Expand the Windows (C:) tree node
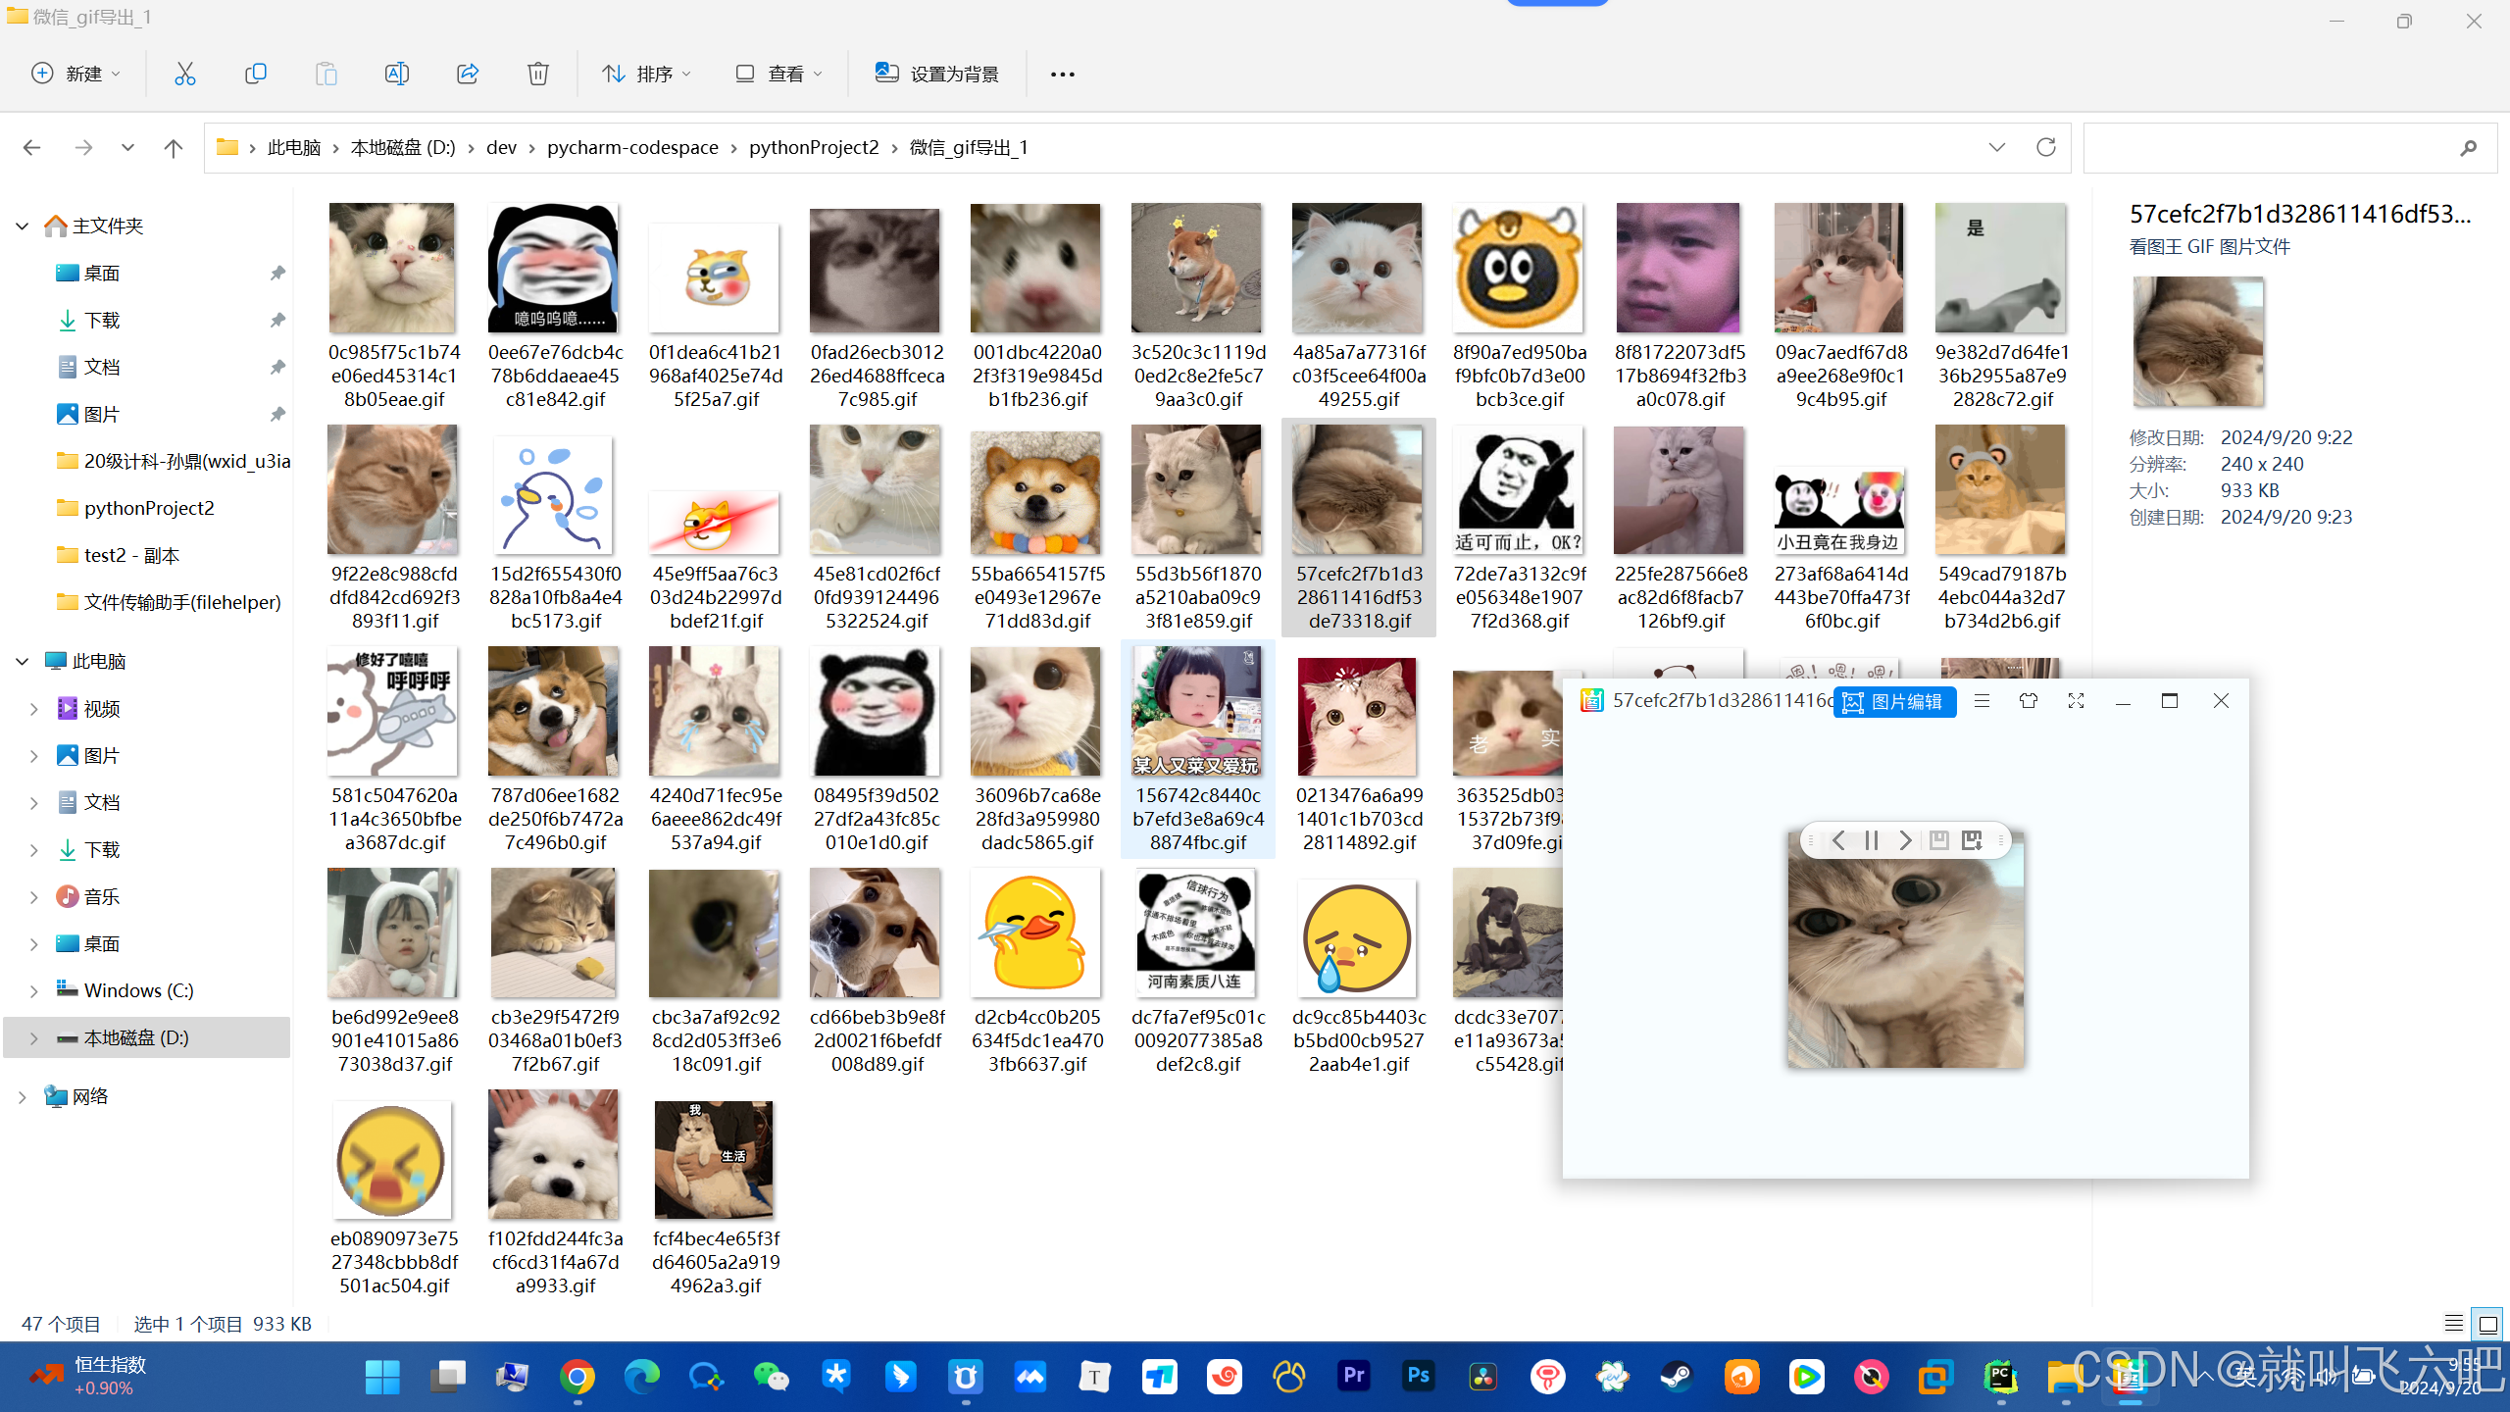 (x=33, y=990)
